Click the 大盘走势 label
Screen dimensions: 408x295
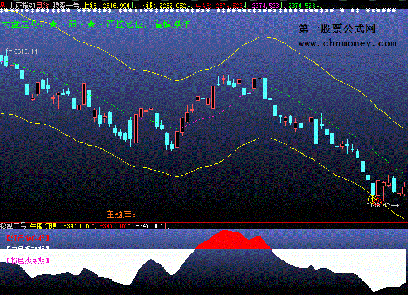click(21, 24)
